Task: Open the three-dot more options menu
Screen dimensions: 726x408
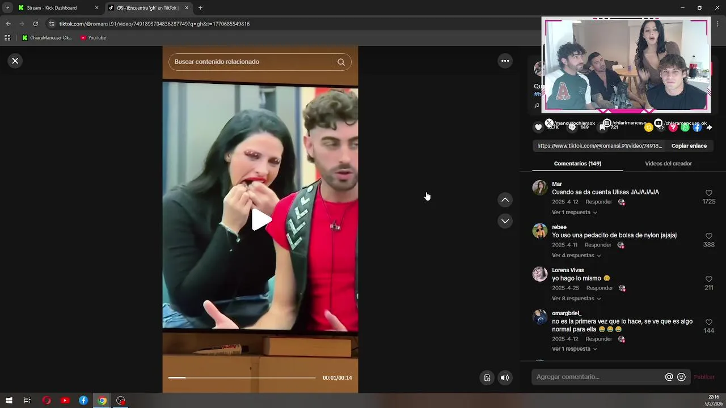Action: [505, 61]
